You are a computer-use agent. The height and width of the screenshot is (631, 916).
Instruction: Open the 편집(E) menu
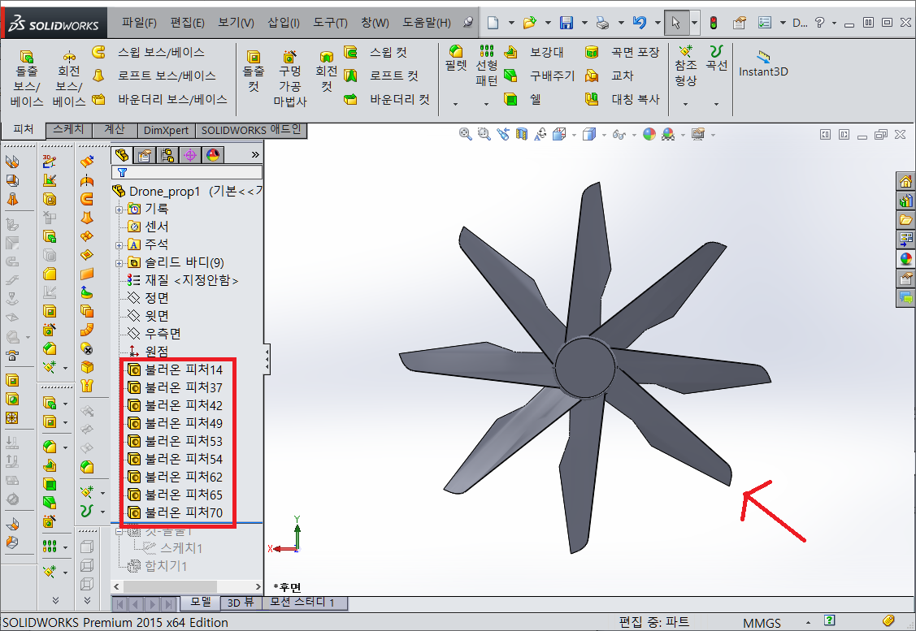point(187,22)
